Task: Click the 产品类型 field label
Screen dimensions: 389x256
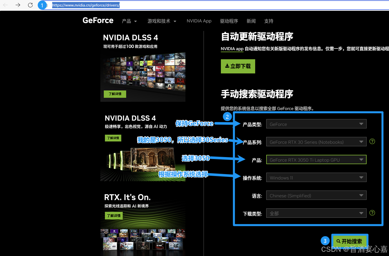Action: 252,124
